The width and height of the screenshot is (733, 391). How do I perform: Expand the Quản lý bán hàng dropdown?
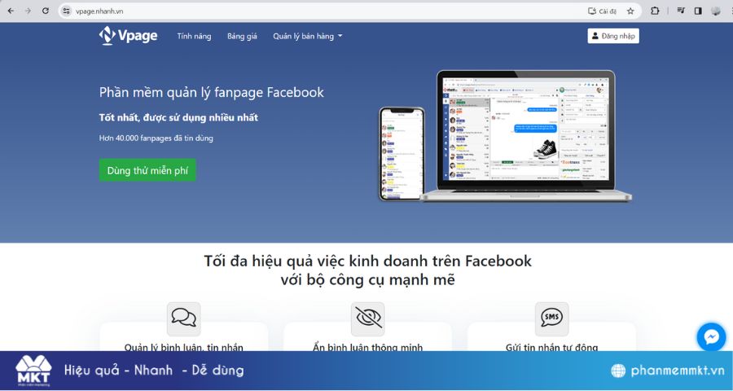click(308, 36)
